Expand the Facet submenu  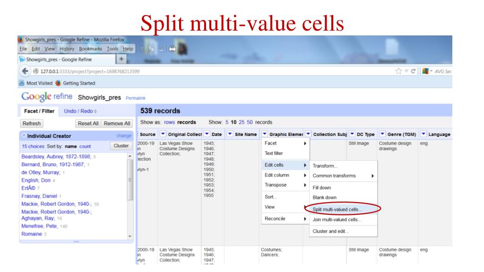(x=285, y=143)
